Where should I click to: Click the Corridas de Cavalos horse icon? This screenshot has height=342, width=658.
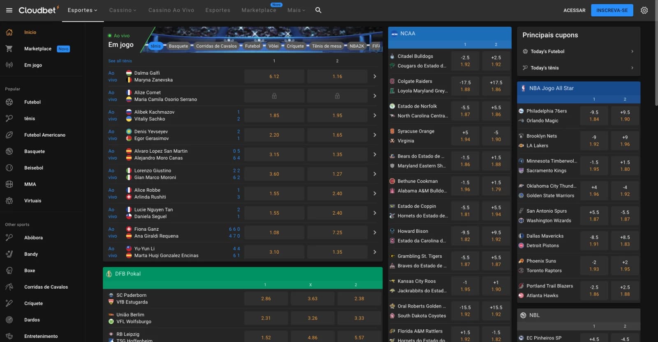click(x=9, y=287)
